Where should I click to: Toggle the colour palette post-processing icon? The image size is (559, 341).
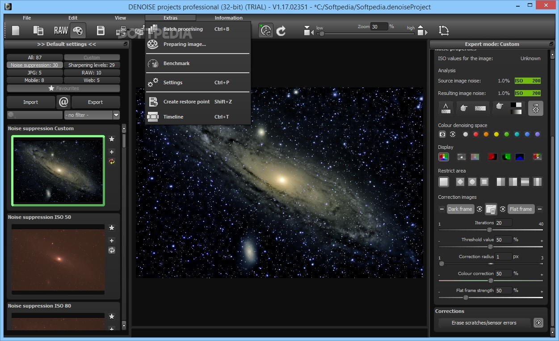click(78, 30)
